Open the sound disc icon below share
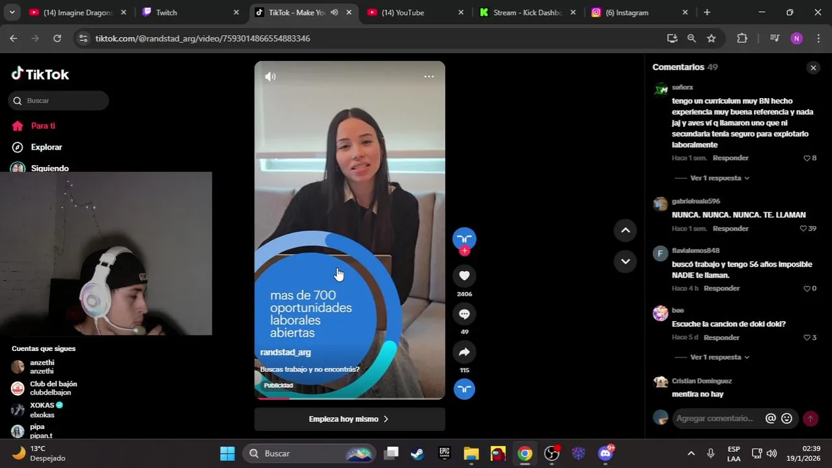This screenshot has width=832, height=468. click(x=464, y=389)
